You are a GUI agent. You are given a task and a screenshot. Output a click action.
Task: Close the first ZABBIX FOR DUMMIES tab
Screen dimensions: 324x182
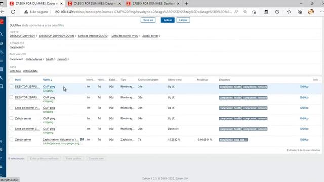pyautogui.click(x=61, y=4)
